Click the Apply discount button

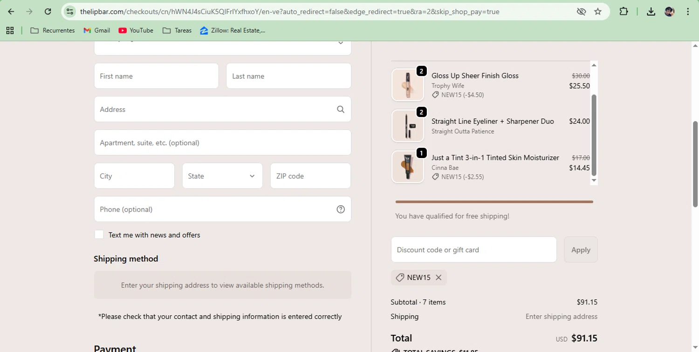tap(581, 249)
